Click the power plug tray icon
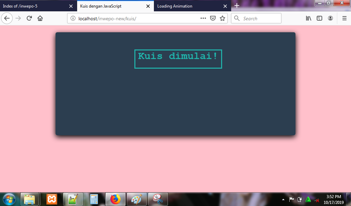 pos(300,199)
